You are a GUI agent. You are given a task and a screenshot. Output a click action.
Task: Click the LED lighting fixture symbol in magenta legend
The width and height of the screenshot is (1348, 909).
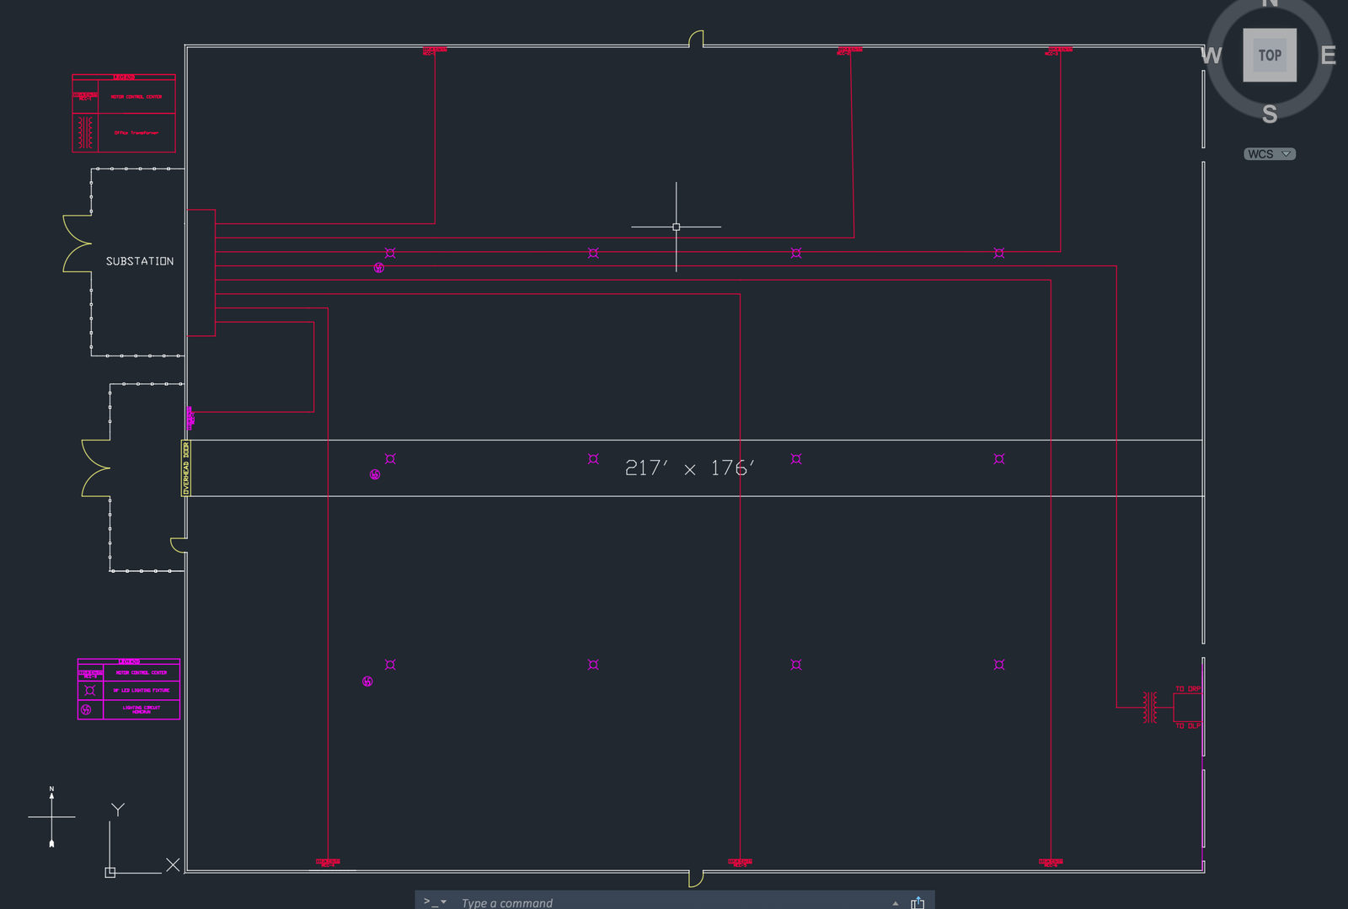tap(90, 690)
